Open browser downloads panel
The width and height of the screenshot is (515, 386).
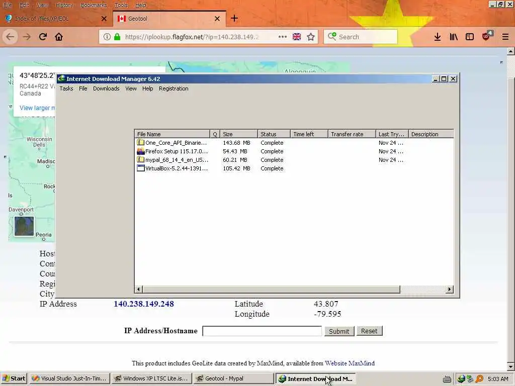[x=438, y=37]
